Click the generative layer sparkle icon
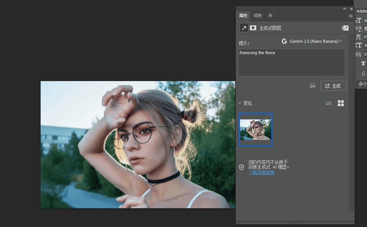The image size is (367, 227). (244, 28)
